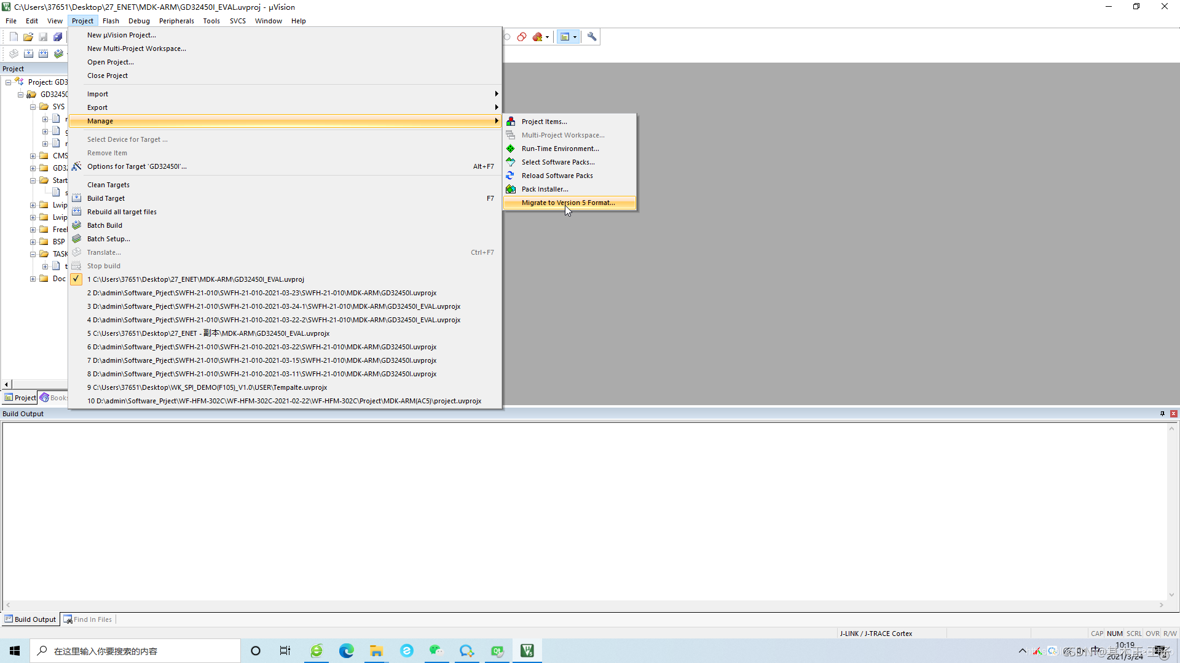Image resolution: width=1180 pixels, height=663 pixels.
Task: Click the Rebuild all target files icon
Action: tap(77, 212)
